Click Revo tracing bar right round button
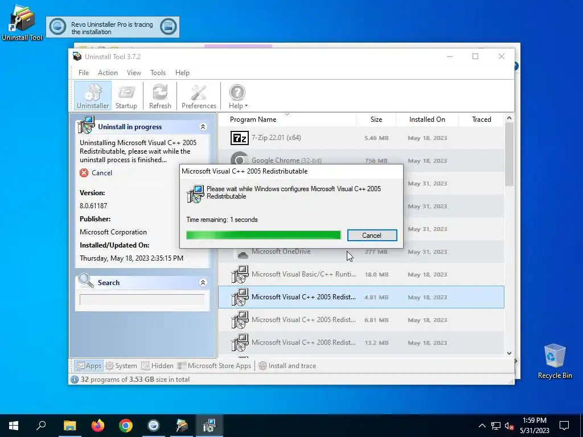 tap(168, 27)
